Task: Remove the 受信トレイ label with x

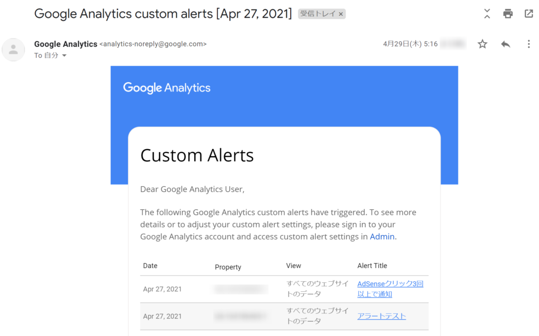Action: tap(341, 14)
